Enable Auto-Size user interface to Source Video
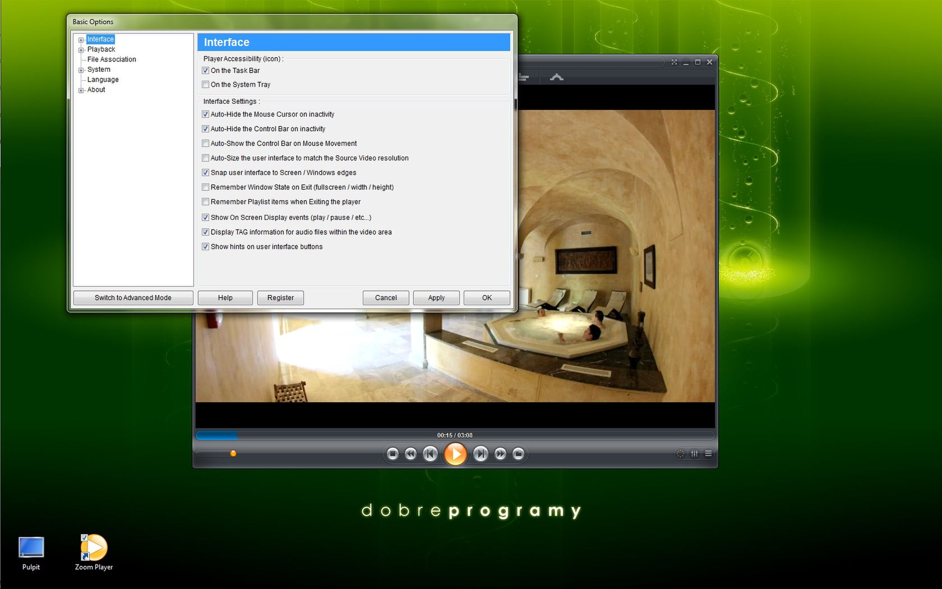The width and height of the screenshot is (942, 589). coord(205,158)
